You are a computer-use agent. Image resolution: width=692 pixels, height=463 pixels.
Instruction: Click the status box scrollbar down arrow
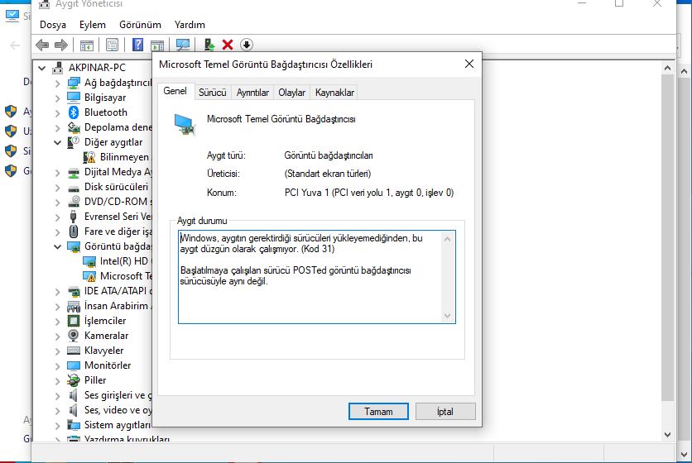(x=448, y=315)
